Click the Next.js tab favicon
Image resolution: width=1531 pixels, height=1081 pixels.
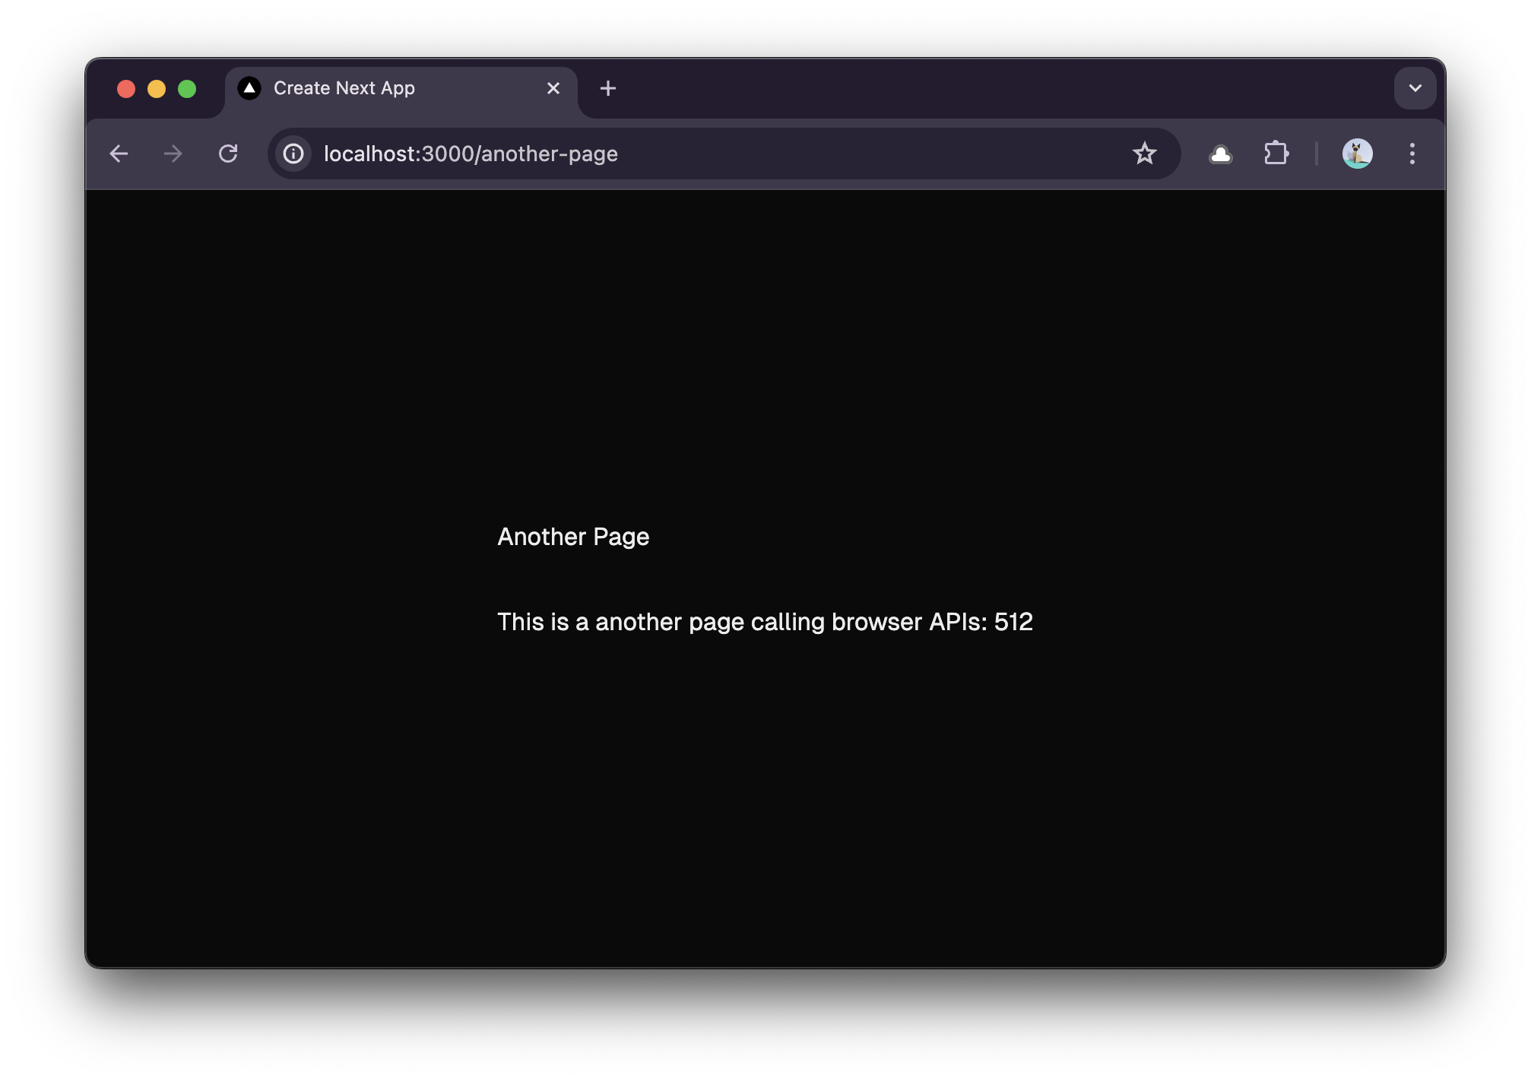(249, 88)
